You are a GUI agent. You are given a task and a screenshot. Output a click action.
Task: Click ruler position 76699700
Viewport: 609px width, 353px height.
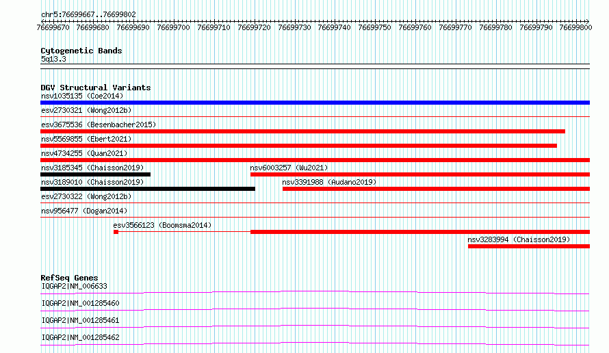[174, 27]
